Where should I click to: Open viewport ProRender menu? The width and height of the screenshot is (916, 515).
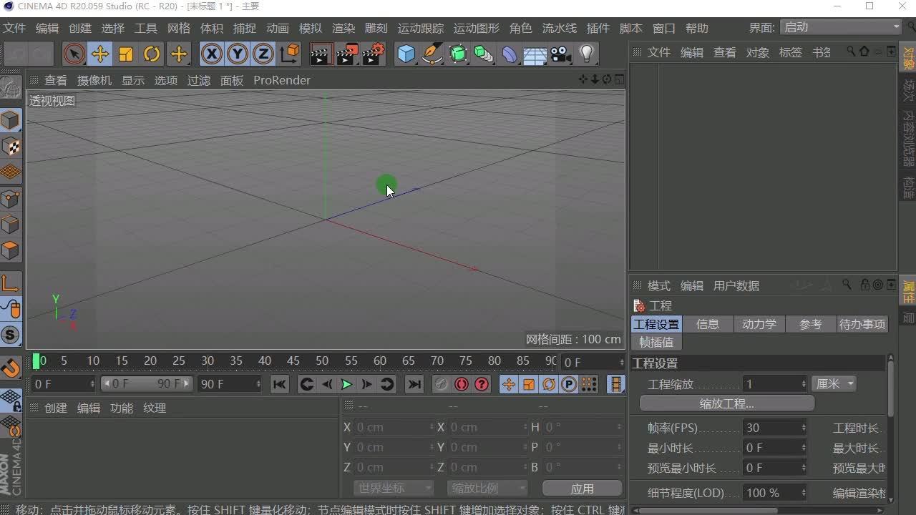(x=282, y=80)
